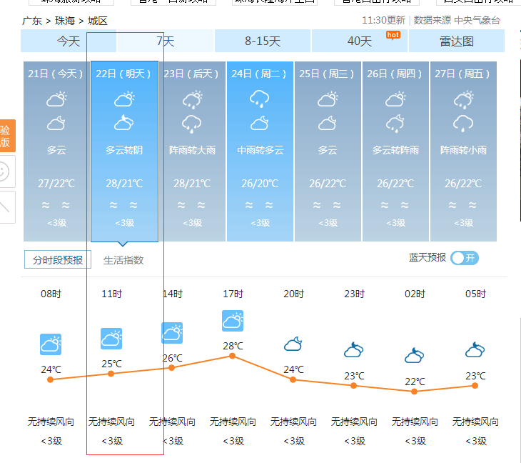Click the night shower icon for 26日
521x463 pixels.
[x=395, y=124]
